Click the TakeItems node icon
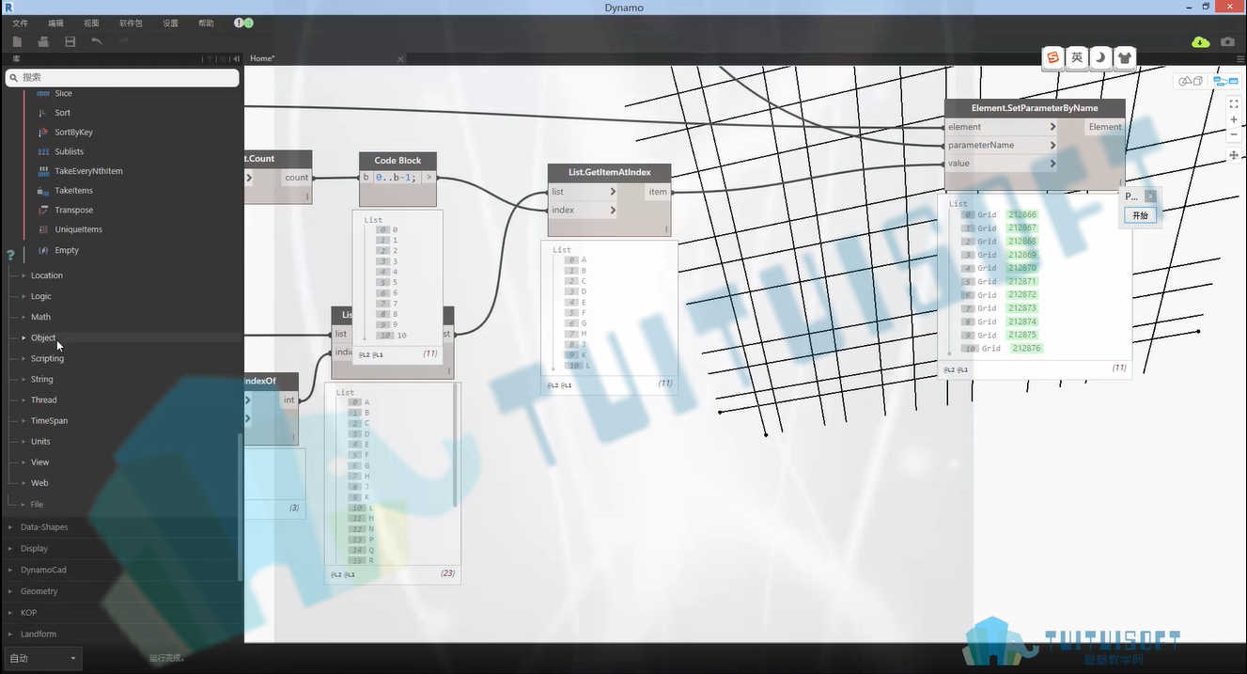The width and height of the screenshot is (1247, 674). tap(43, 191)
